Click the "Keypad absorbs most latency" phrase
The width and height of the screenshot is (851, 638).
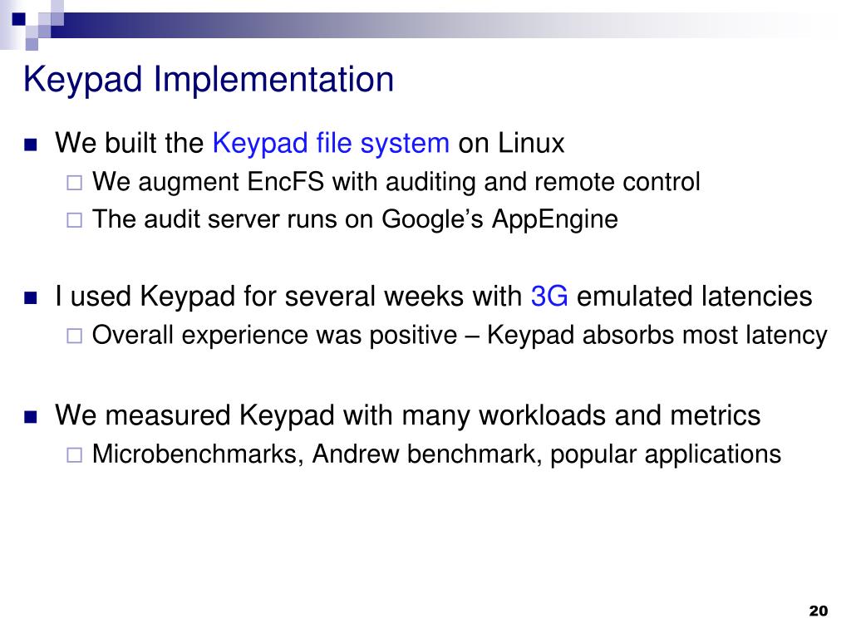tap(657, 336)
